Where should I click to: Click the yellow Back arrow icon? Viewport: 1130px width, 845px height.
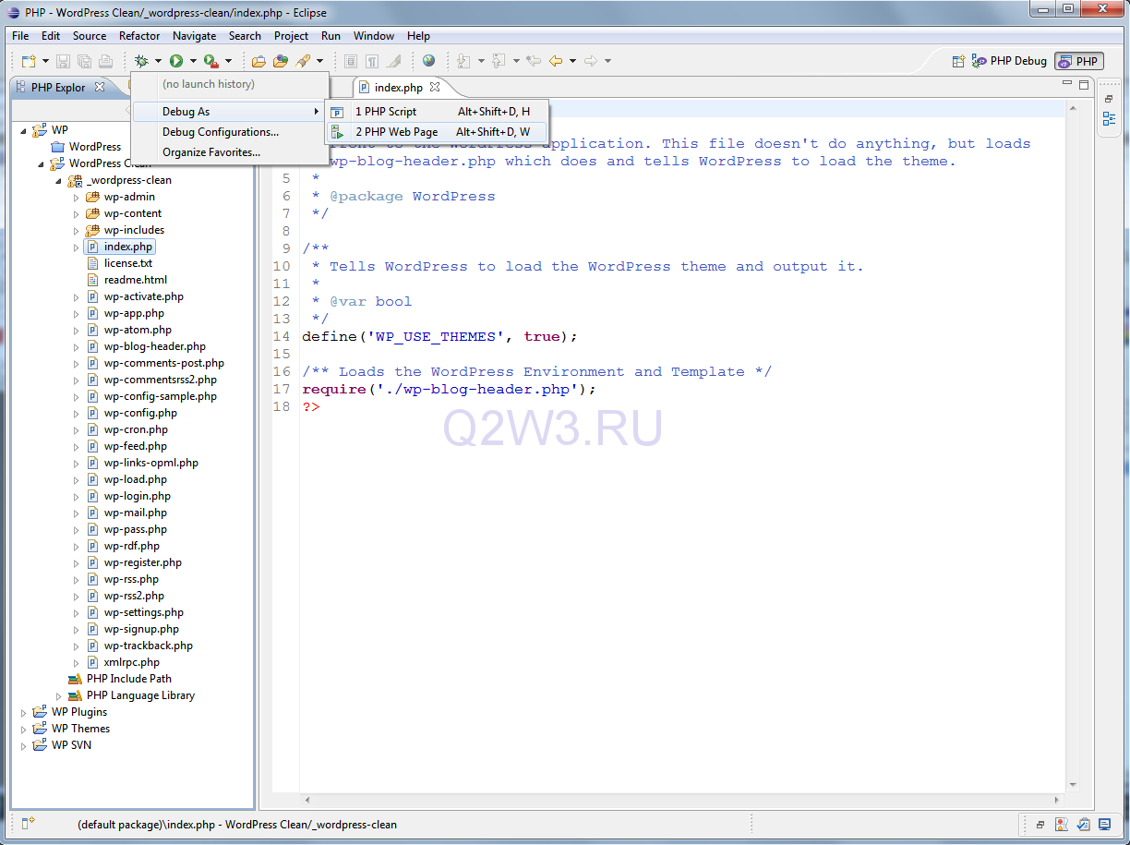(x=556, y=61)
